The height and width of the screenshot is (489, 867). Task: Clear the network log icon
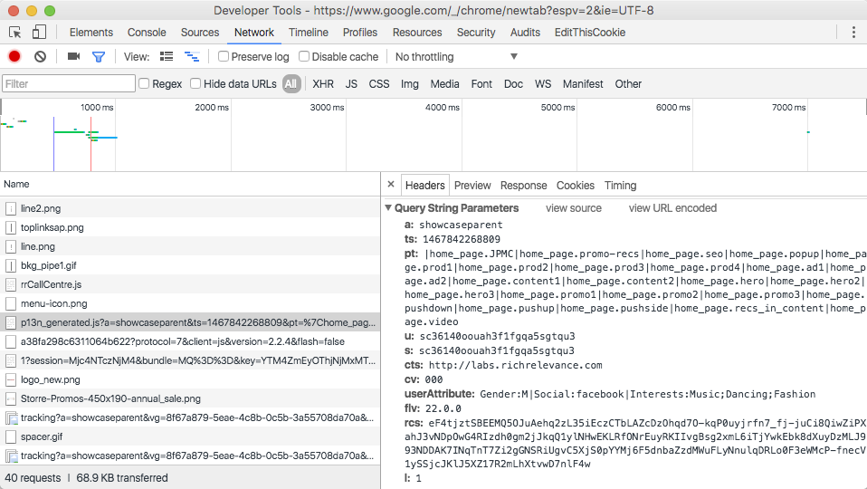point(41,56)
